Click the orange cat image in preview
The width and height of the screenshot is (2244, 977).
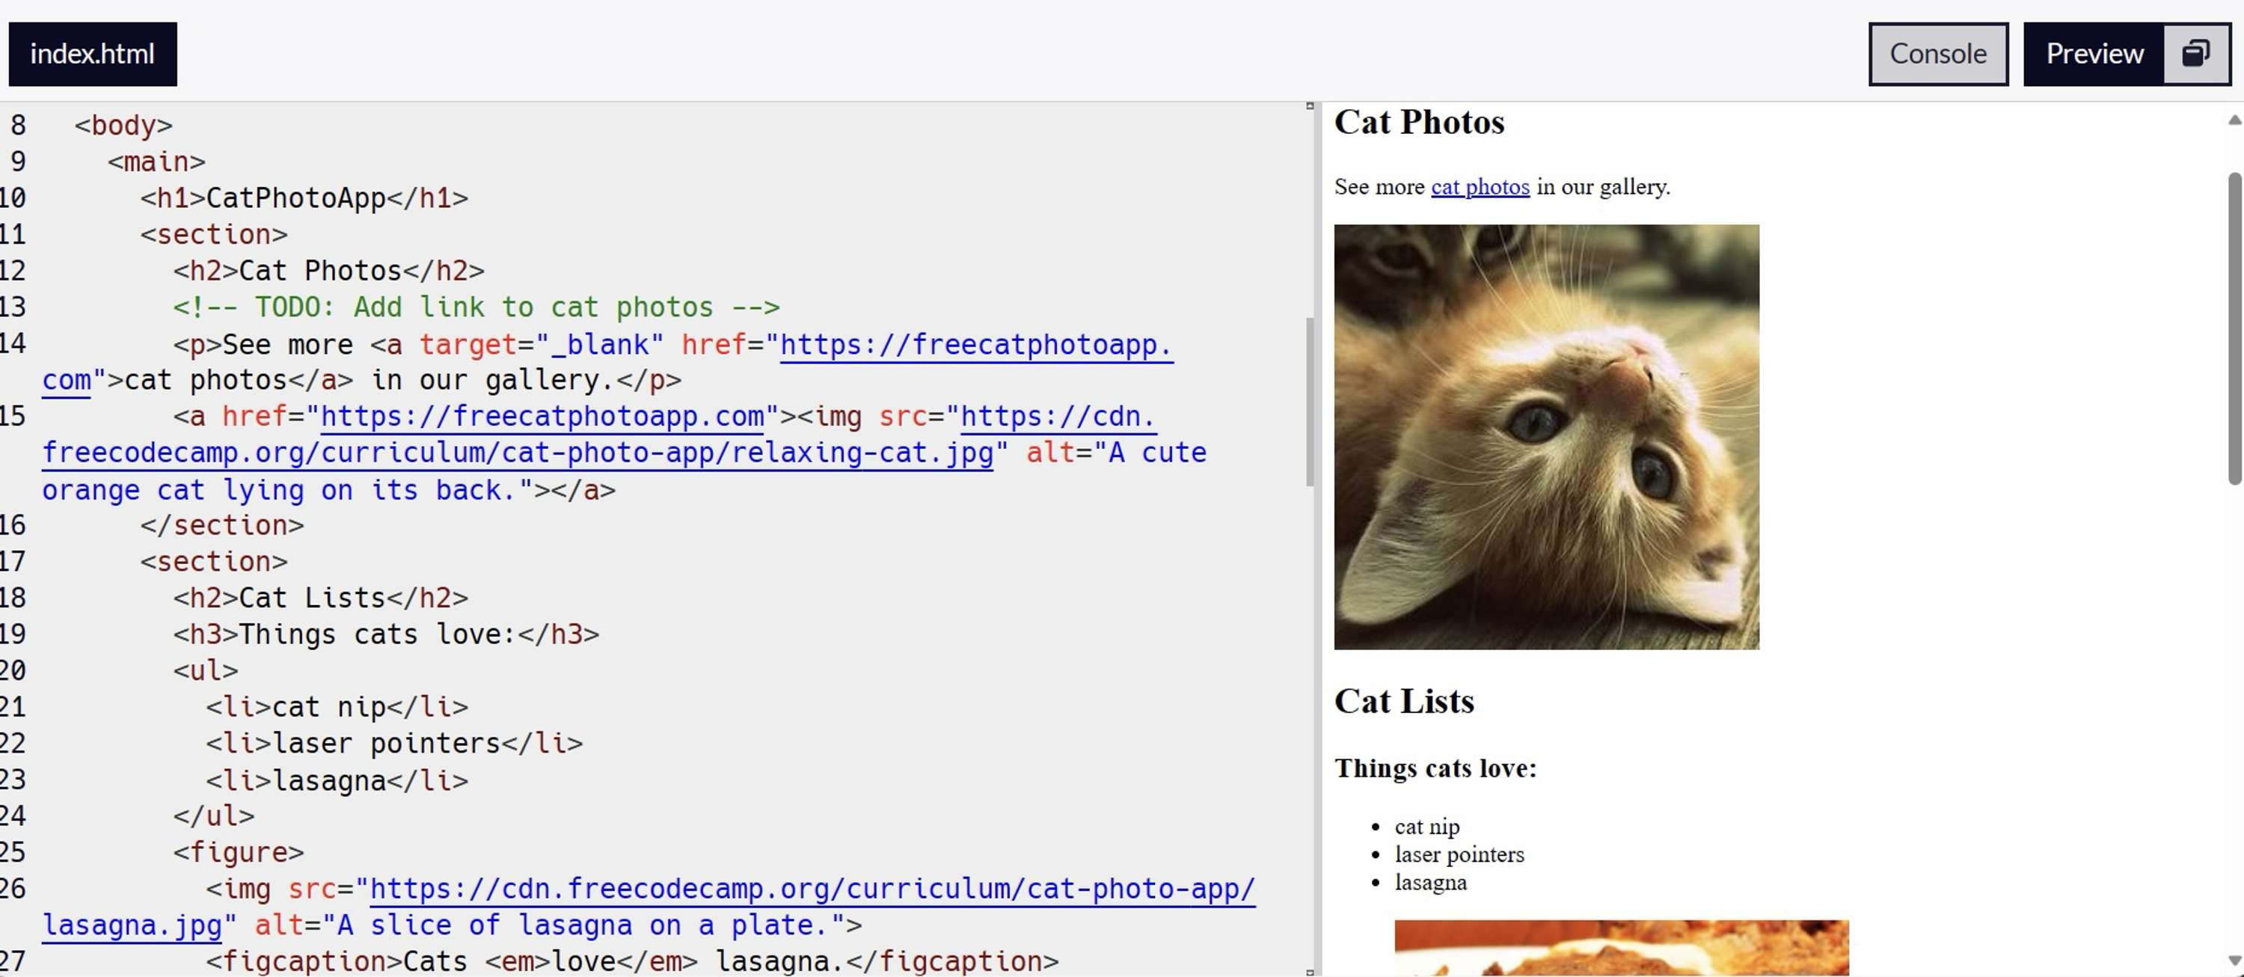(x=1546, y=437)
